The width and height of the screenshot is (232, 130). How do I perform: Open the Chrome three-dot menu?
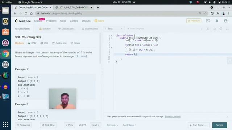click(229, 13)
